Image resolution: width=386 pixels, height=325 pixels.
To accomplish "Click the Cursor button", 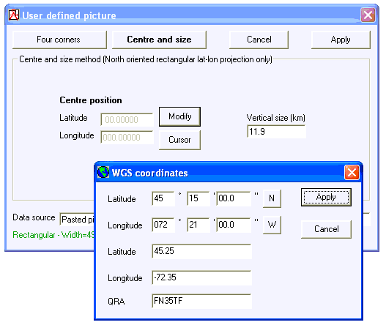I will (179, 140).
